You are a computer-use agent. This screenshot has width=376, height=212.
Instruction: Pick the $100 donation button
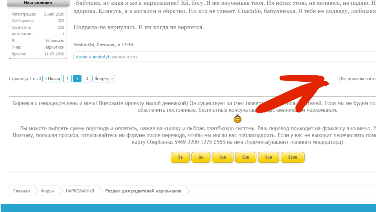pyautogui.click(x=293, y=157)
